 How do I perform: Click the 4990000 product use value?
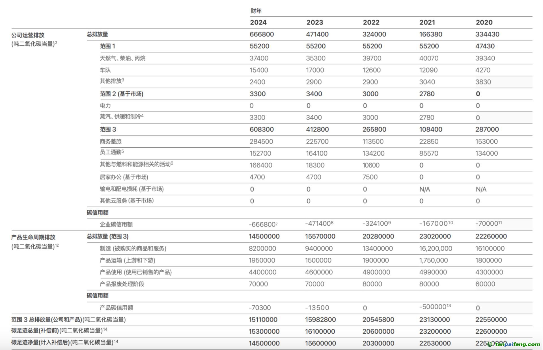[433, 272]
